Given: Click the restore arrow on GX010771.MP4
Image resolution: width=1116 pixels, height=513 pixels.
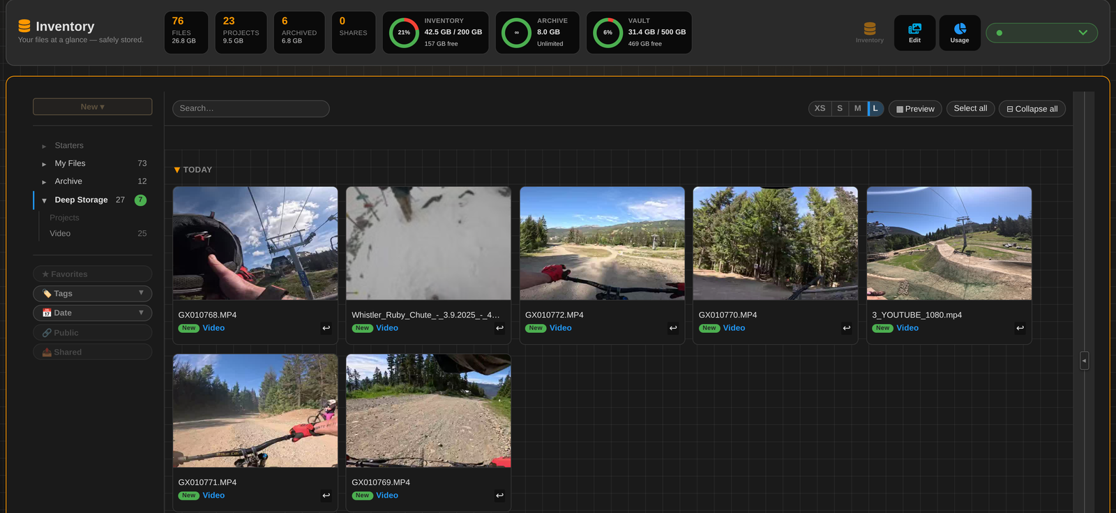Looking at the screenshot, I should click(326, 496).
